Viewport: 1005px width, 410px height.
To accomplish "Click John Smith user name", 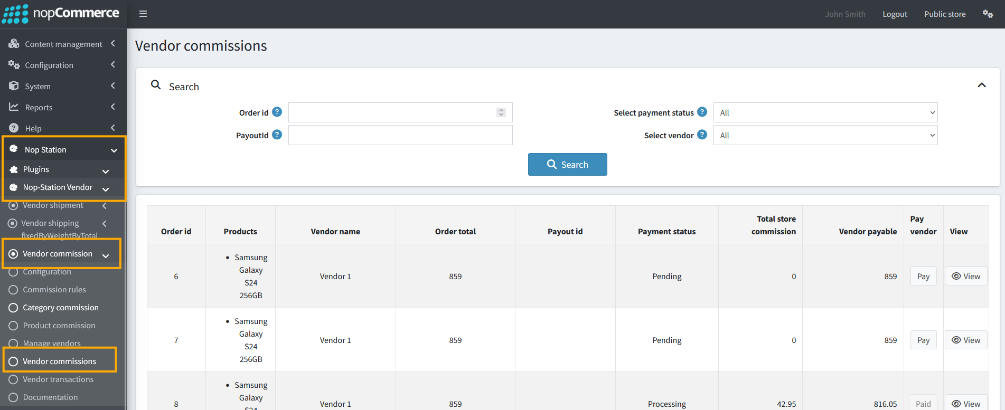I will 845,14.
